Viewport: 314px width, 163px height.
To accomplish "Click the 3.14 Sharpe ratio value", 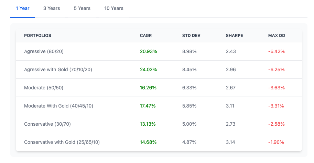I will click(230, 142).
